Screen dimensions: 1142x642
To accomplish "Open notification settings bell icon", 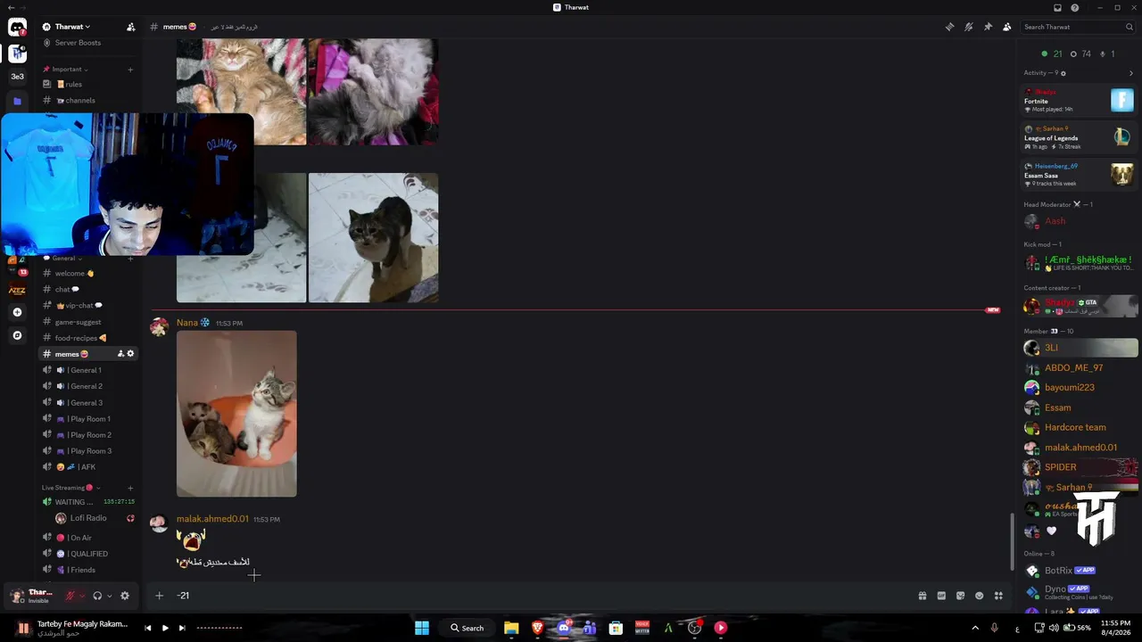I will tap(969, 27).
